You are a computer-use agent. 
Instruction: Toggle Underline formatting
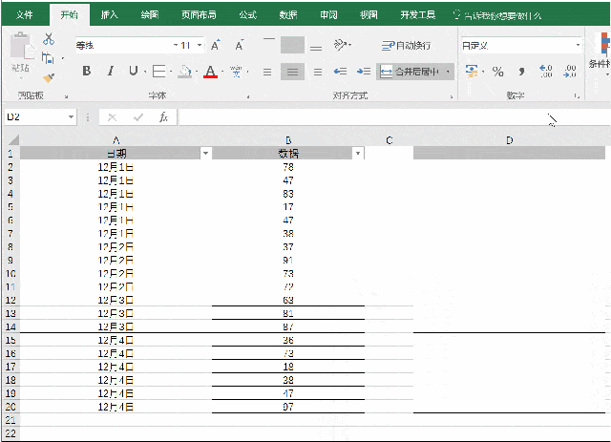click(133, 71)
